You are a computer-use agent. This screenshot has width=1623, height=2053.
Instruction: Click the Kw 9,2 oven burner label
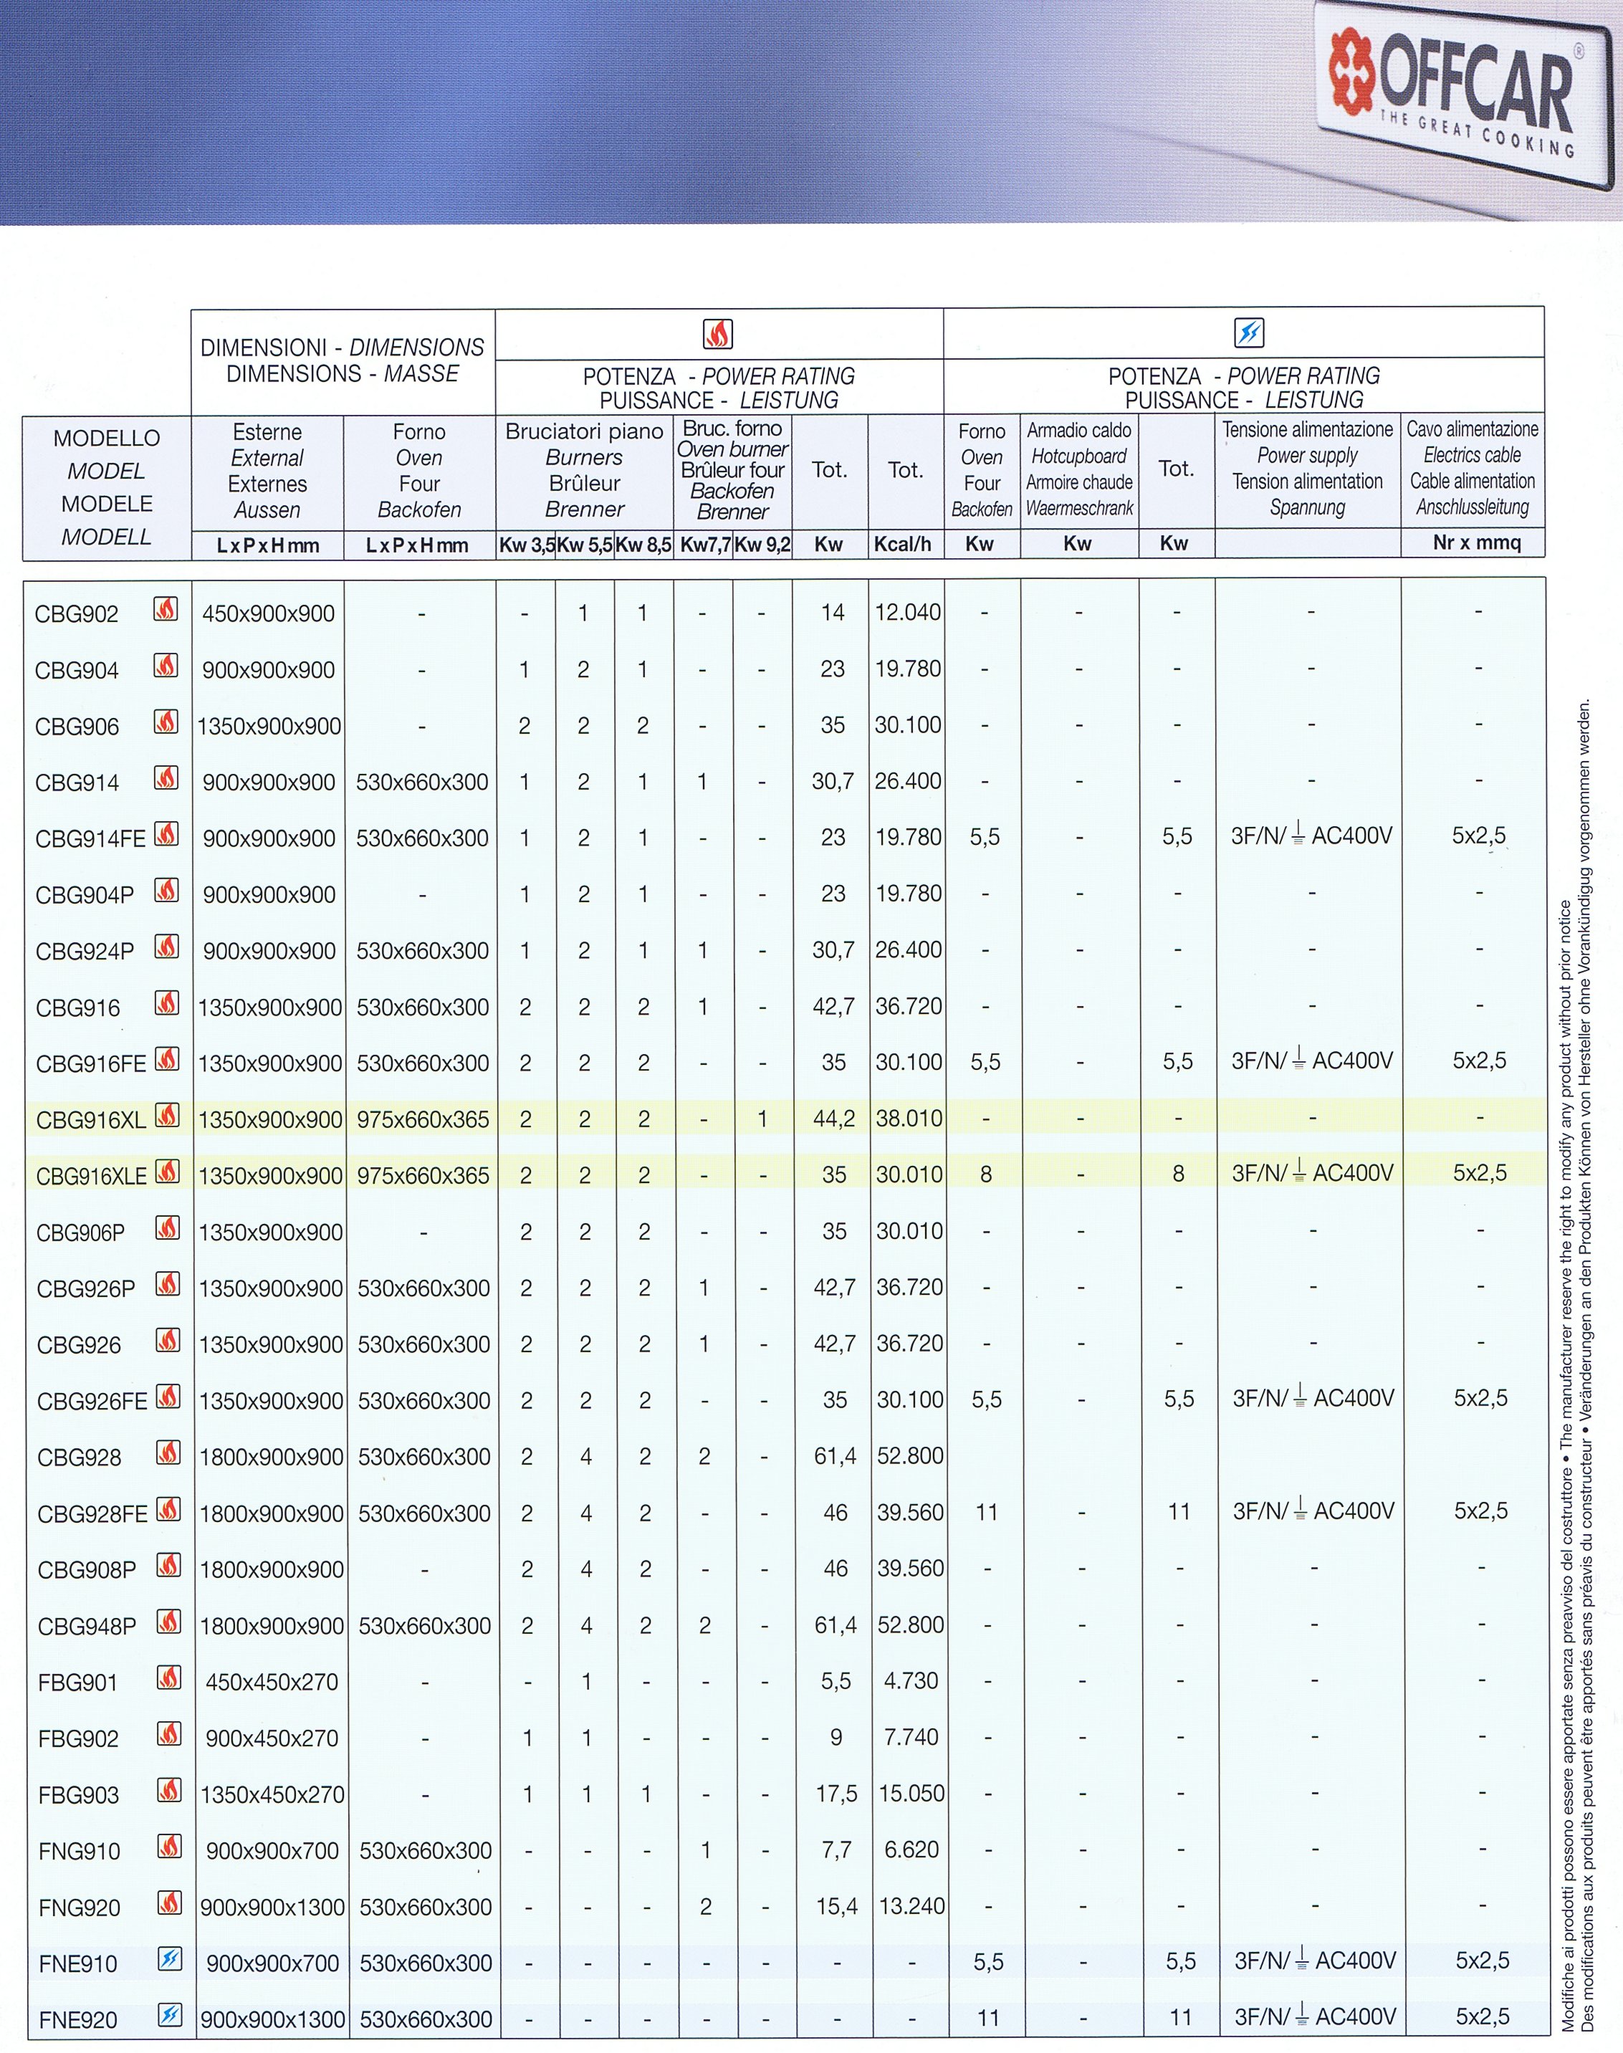(x=763, y=545)
